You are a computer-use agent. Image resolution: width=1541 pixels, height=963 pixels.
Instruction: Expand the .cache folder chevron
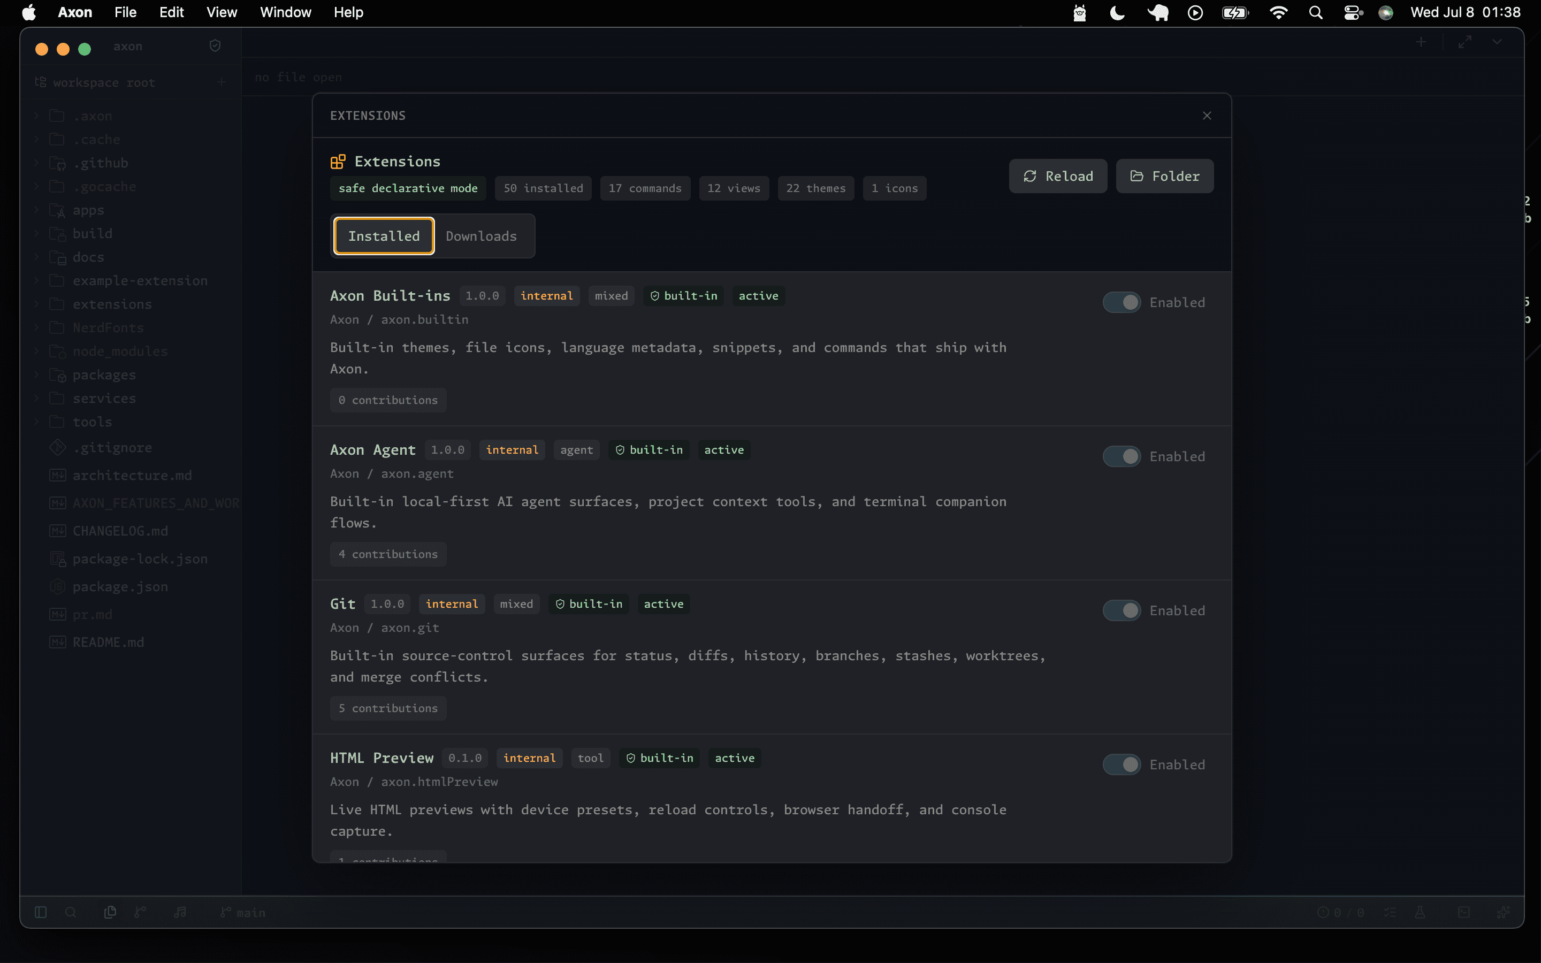pos(37,140)
